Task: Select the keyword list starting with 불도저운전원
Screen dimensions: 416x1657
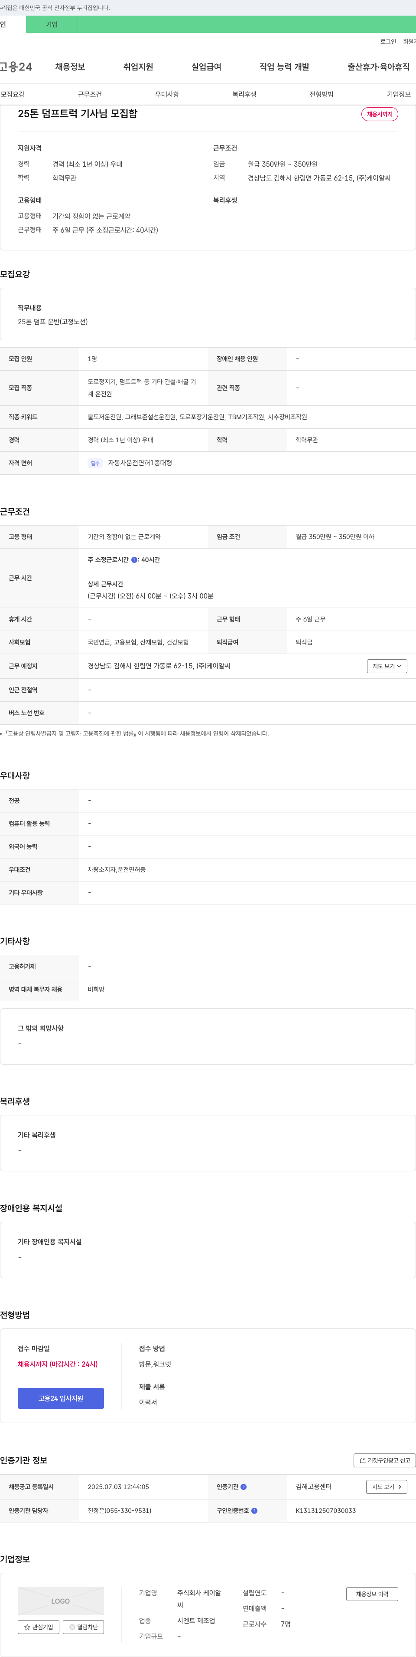Action: [x=197, y=418]
